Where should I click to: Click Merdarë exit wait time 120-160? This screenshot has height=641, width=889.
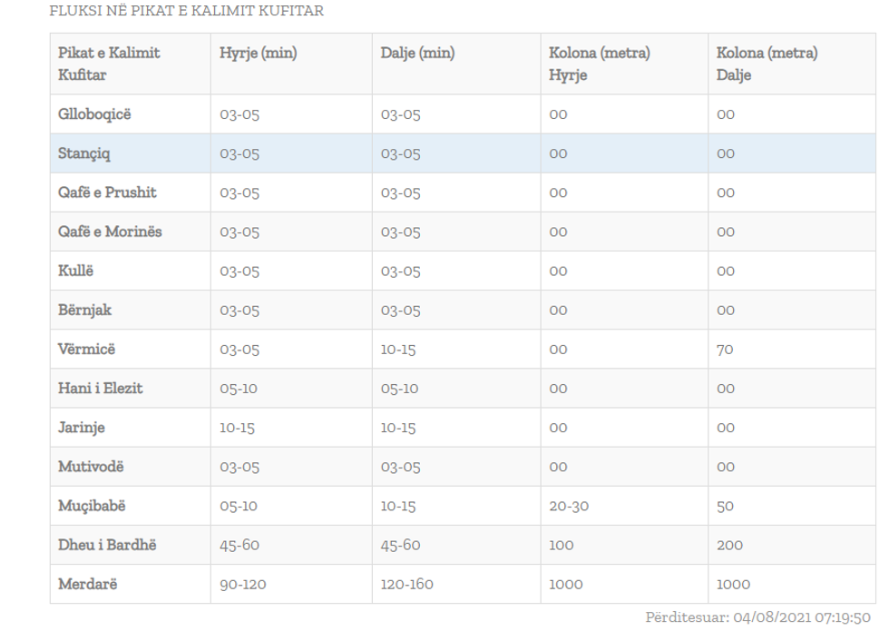(407, 585)
